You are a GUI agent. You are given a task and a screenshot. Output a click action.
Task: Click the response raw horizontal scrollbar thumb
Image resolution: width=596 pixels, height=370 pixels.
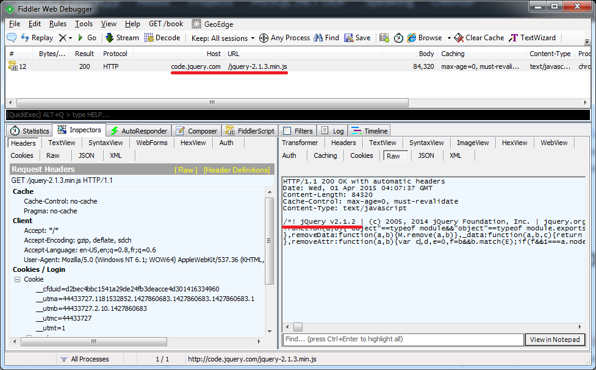tap(298, 327)
